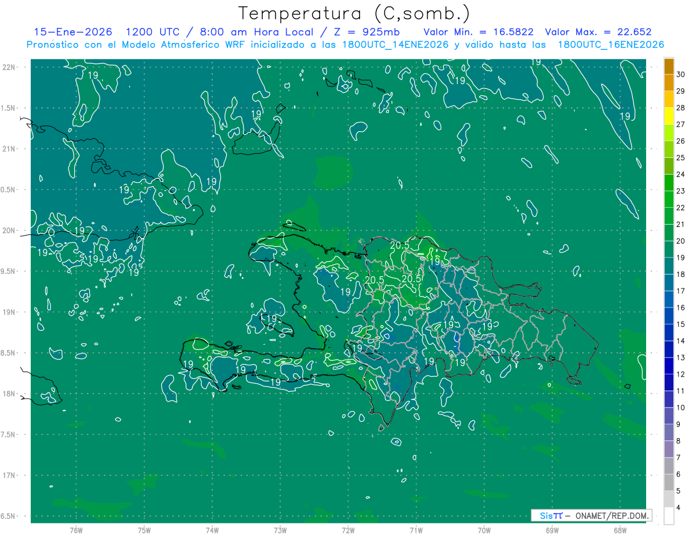Click the '1800UTC_16ENE2026' valid-until time
This screenshot has height=538, width=696.
click(x=611, y=45)
